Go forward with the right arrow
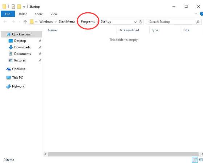Screen dimensions: 203x164 (13, 22)
